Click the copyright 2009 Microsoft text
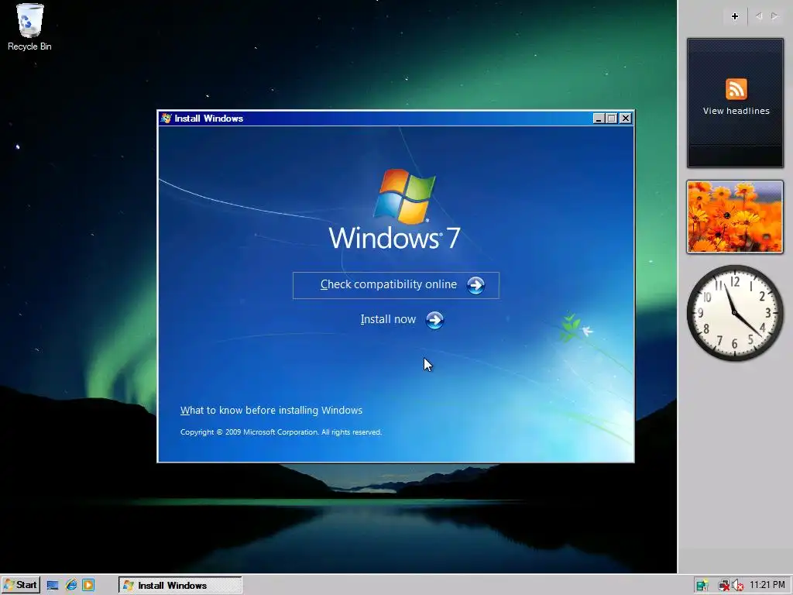Screen dimensions: 793x595 281,432
